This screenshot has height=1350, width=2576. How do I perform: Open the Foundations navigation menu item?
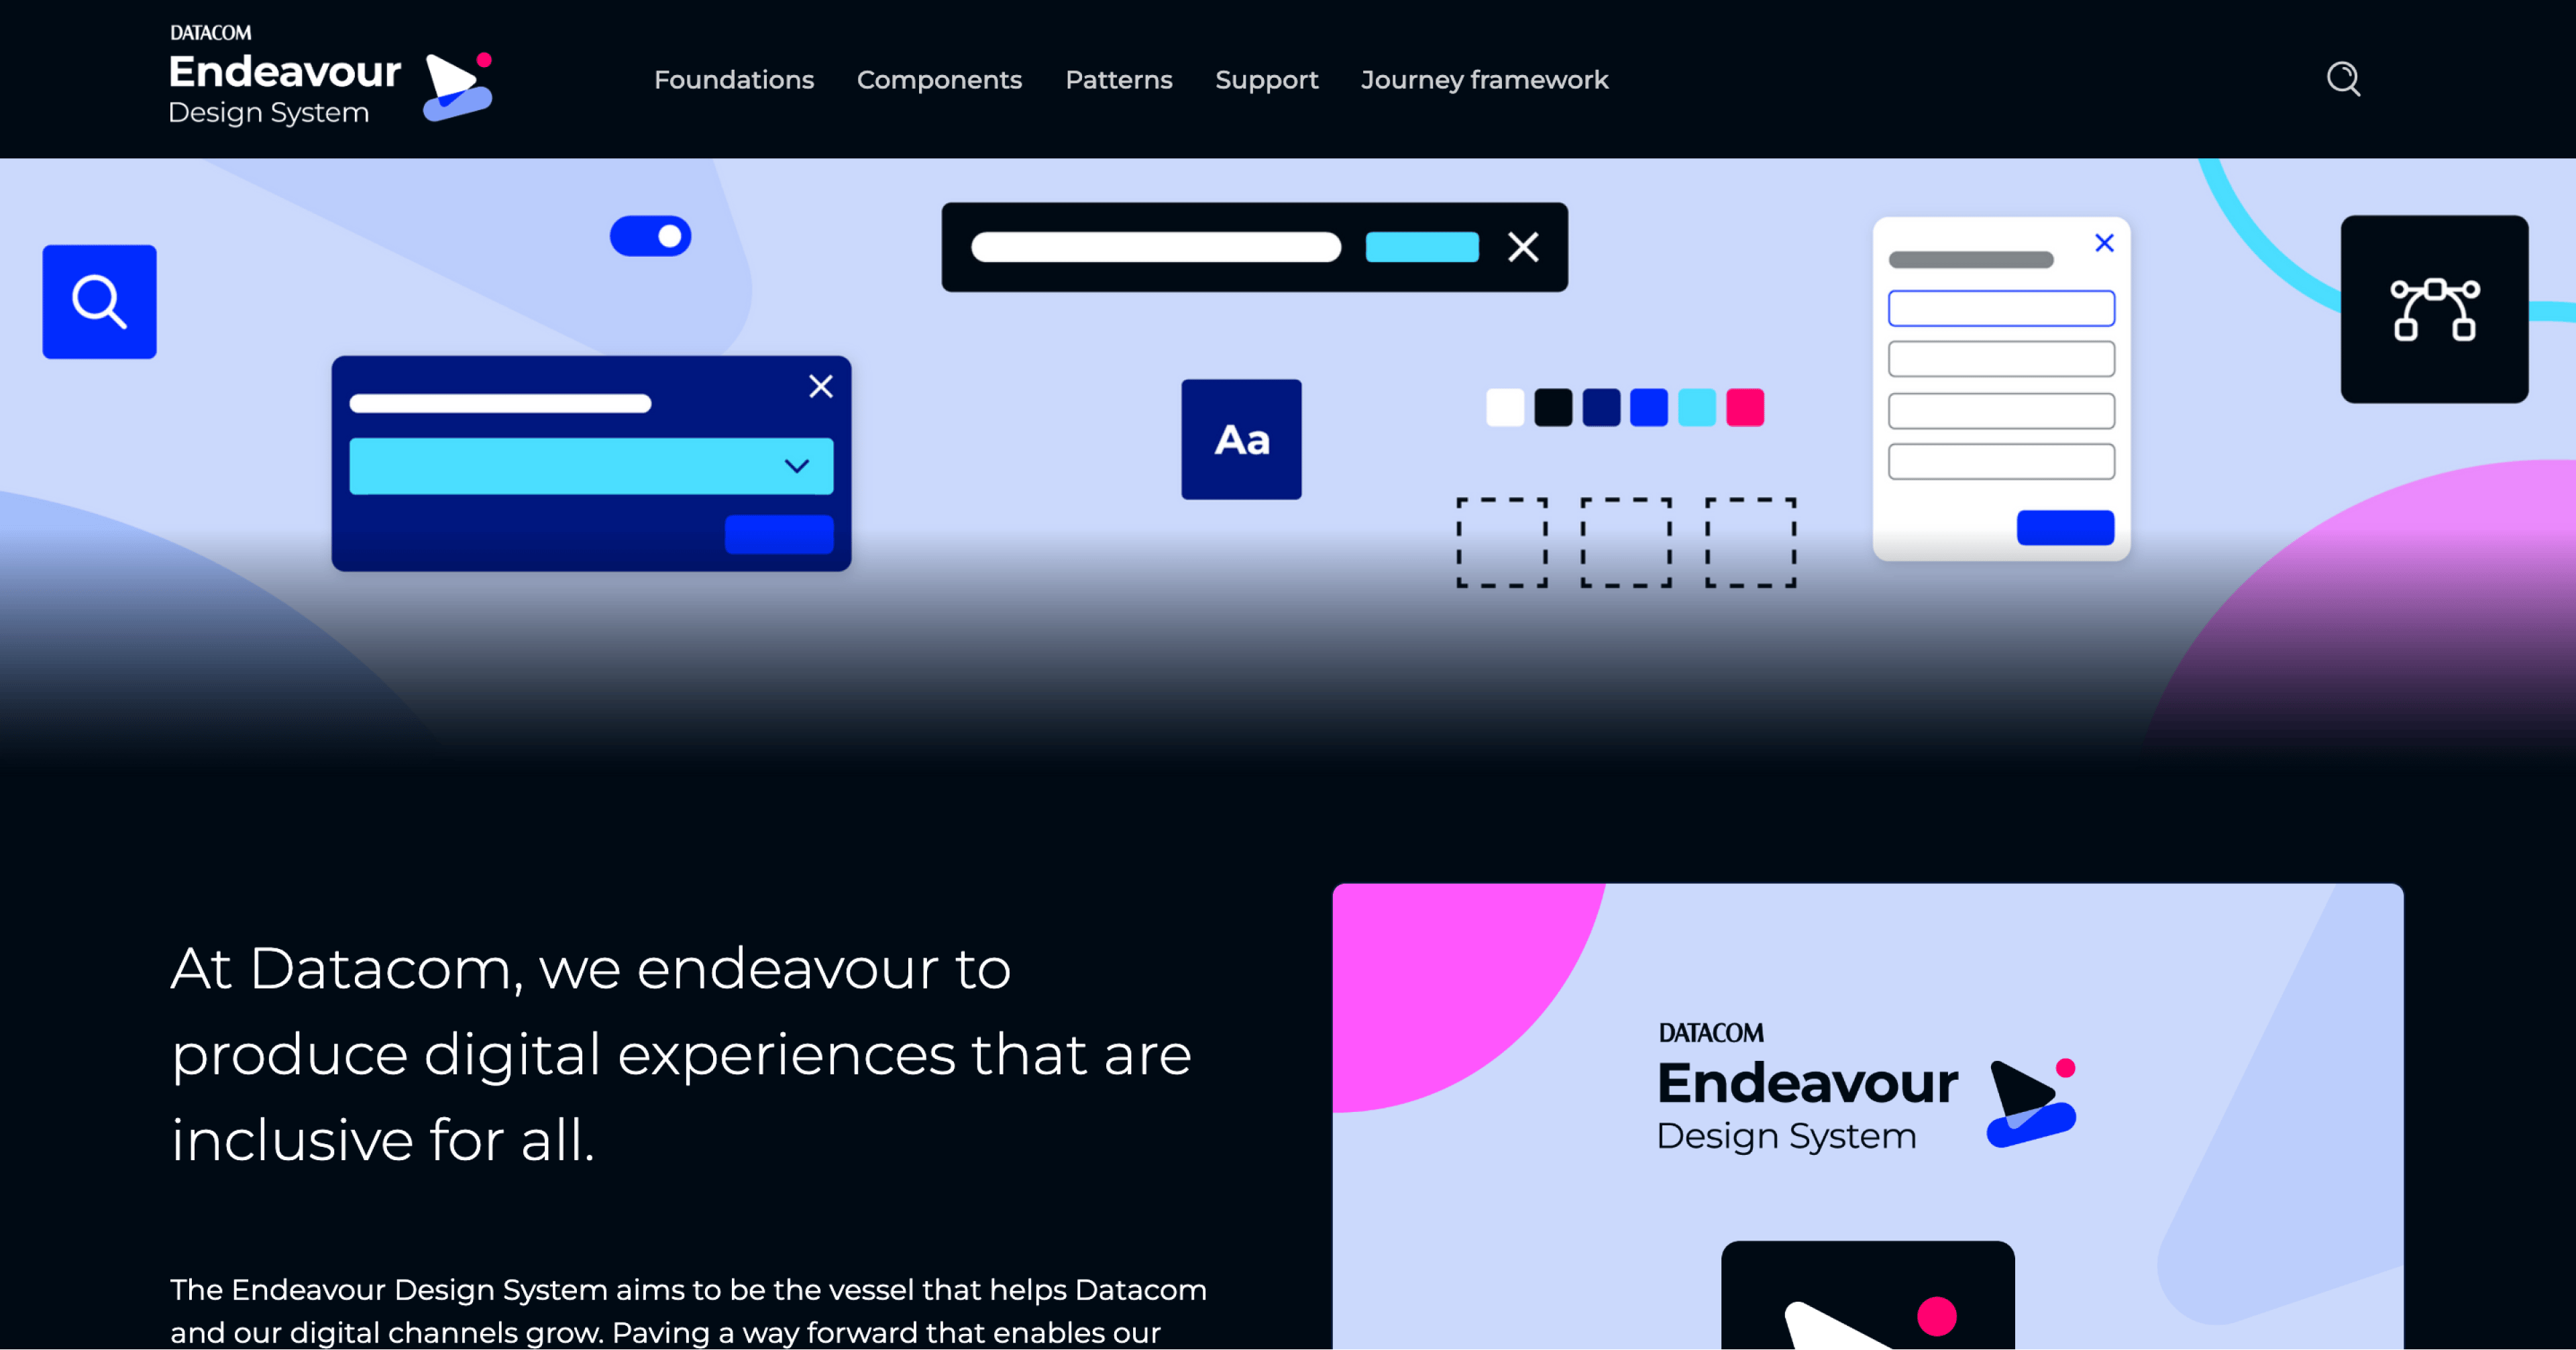pyautogui.click(x=733, y=80)
